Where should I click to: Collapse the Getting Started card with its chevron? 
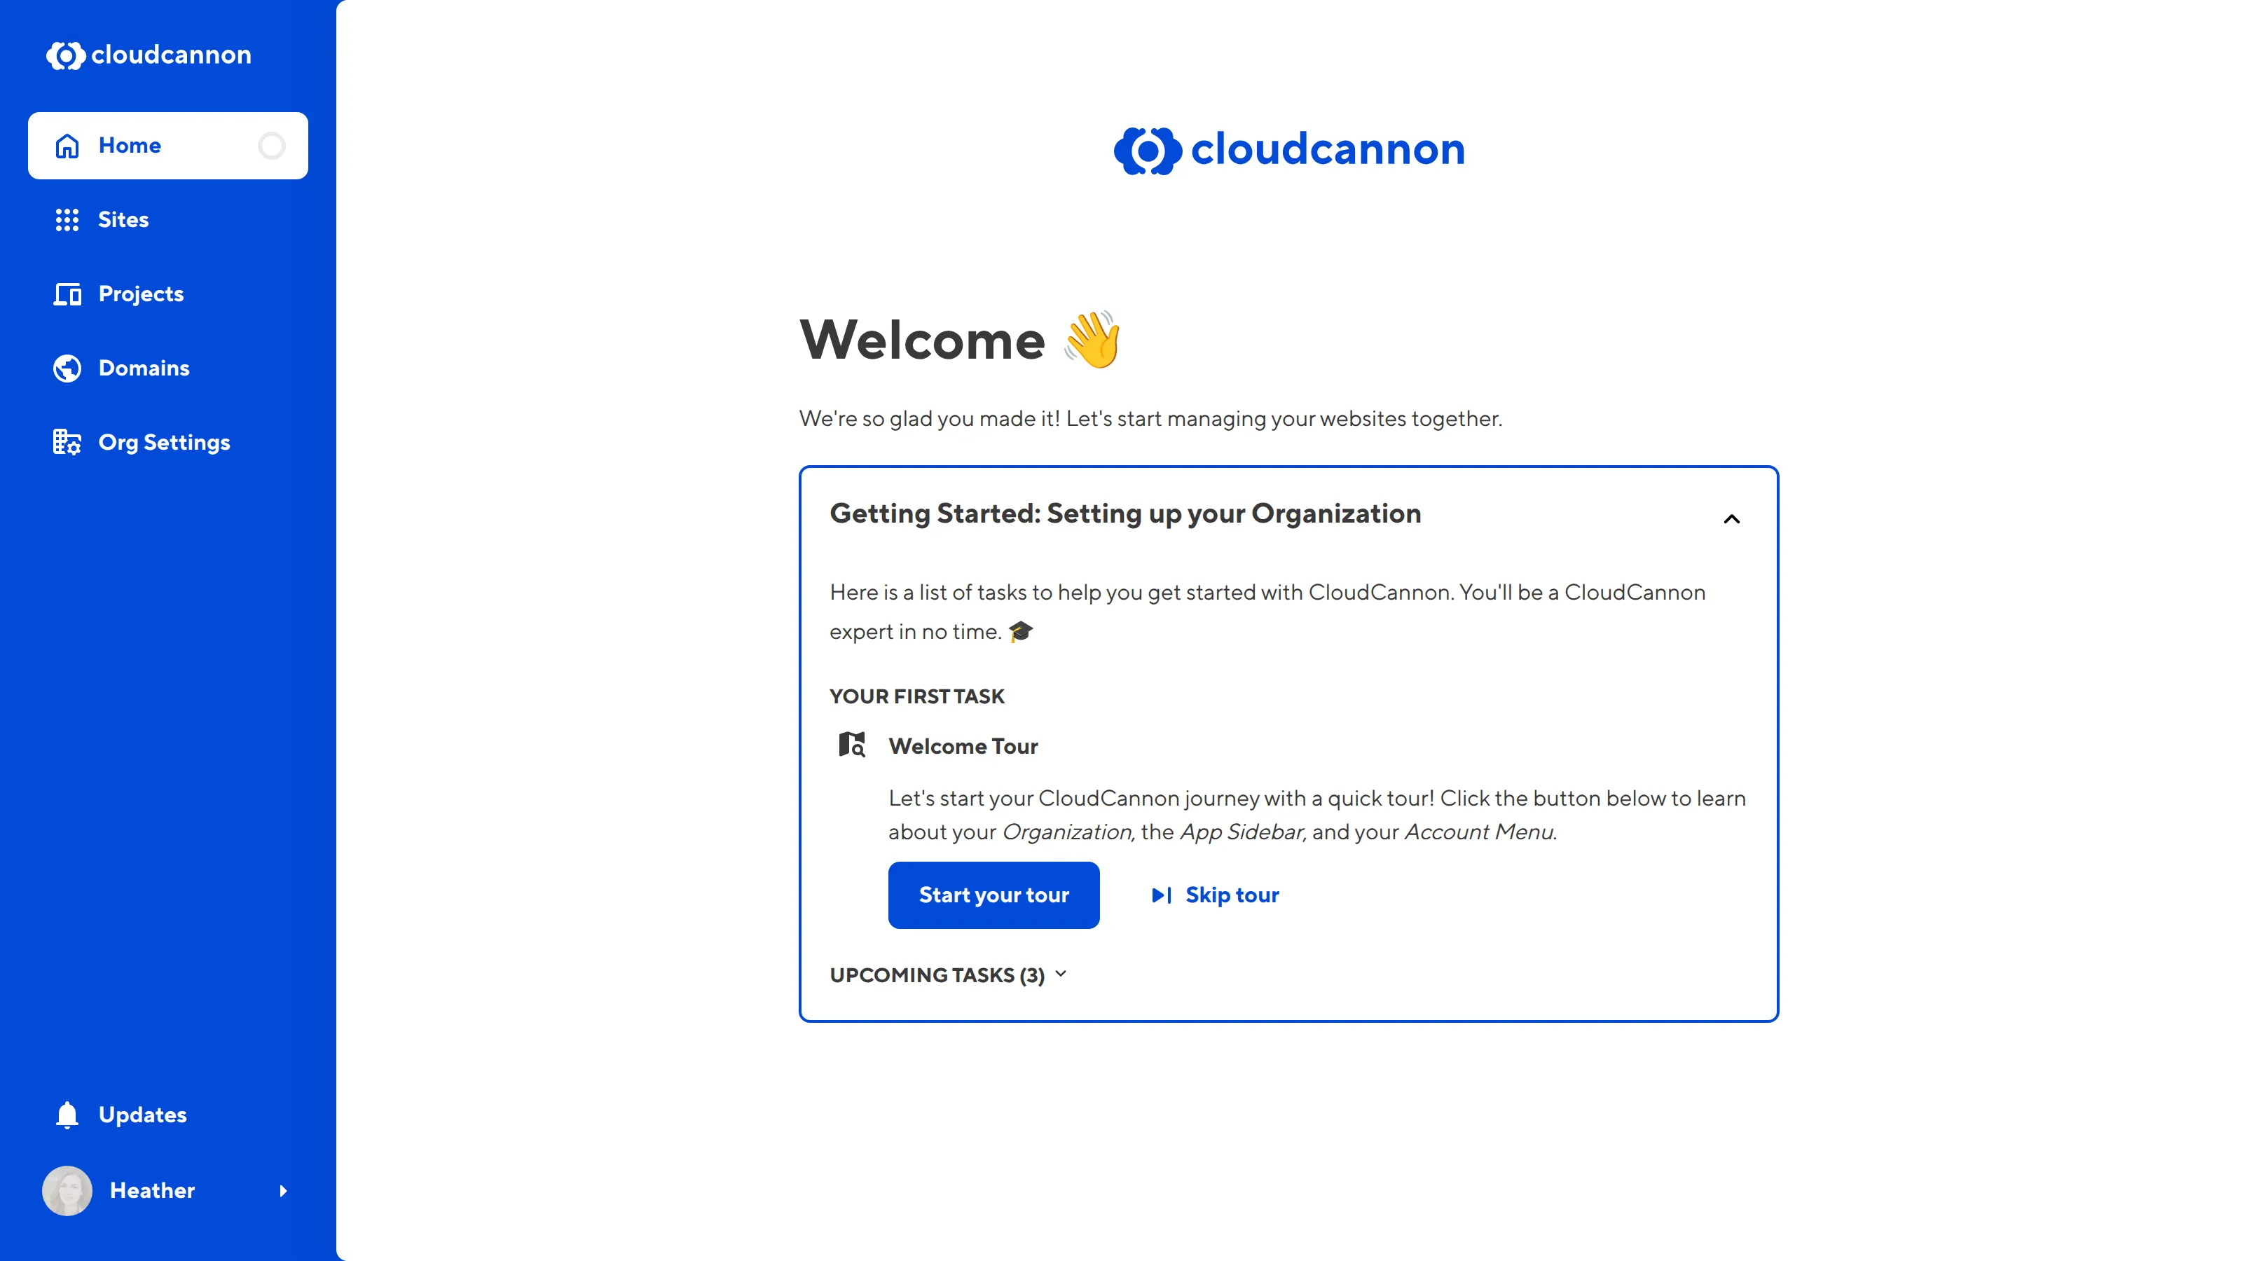click(1731, 518)
